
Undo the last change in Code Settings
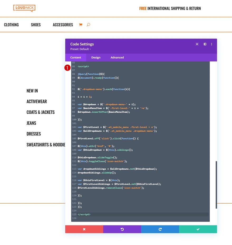click(122, 229)
